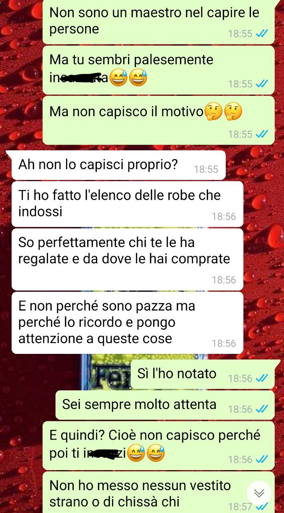Select message 'Ti ho fatto l'elenco delle robe'

pos(127,204)
